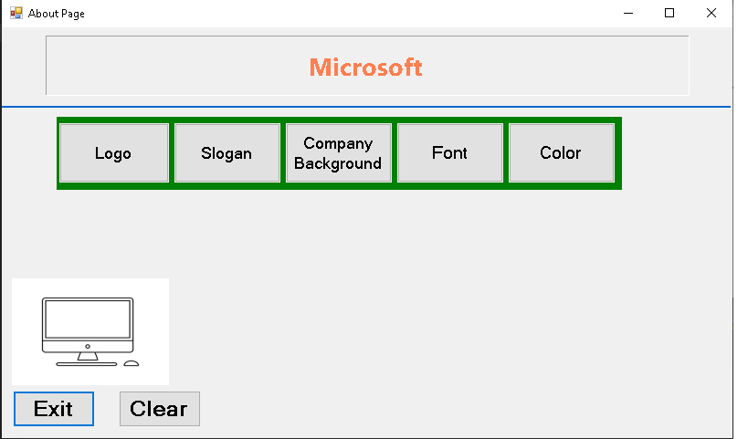The width and height of the screenshot is (748, 439).
Task: Click the About Page title text
Action: pos(57,14)
